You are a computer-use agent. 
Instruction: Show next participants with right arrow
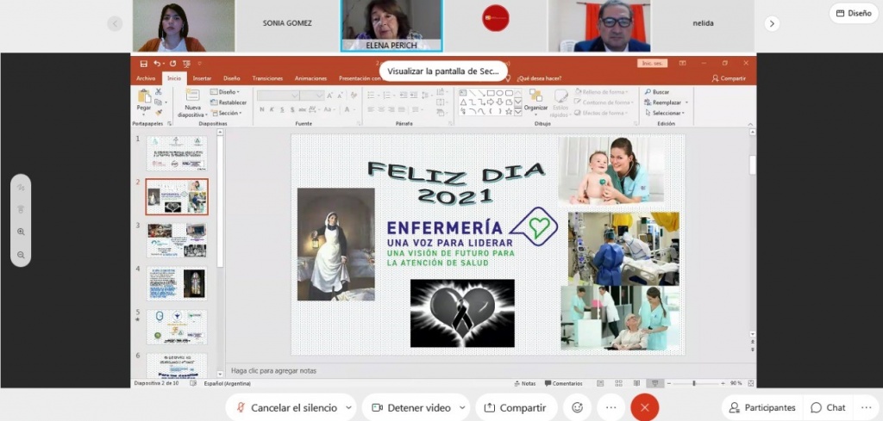pyautogui.click(x=772, y=23)
